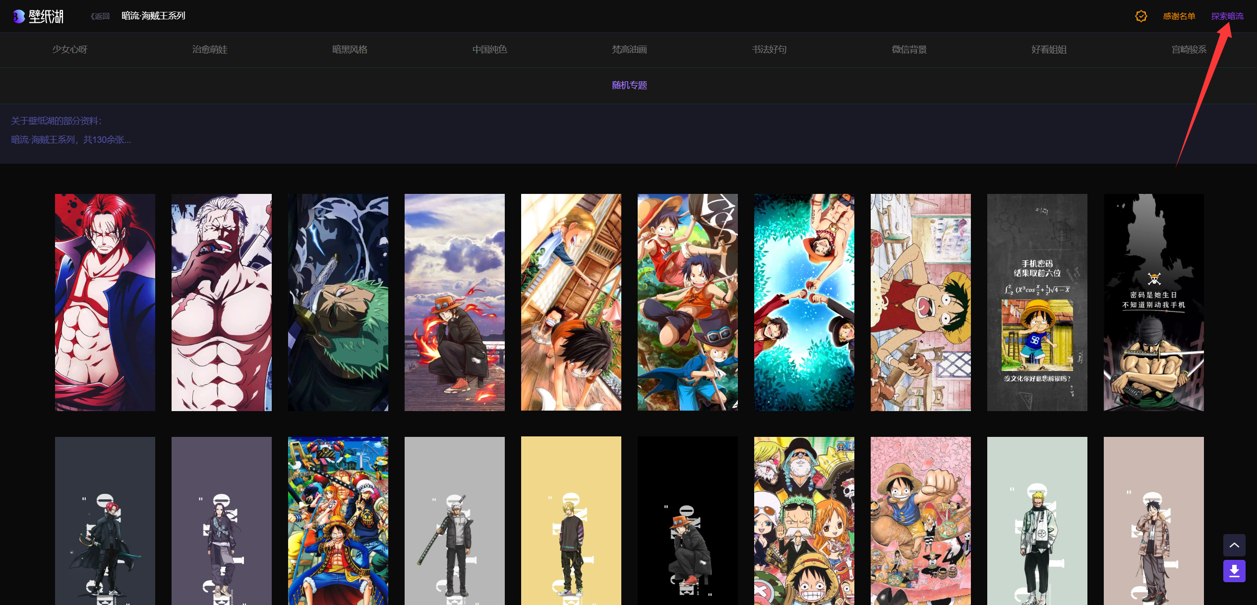
Task: Open 感谢名单 link
Action: click(x=1179, y=16)
